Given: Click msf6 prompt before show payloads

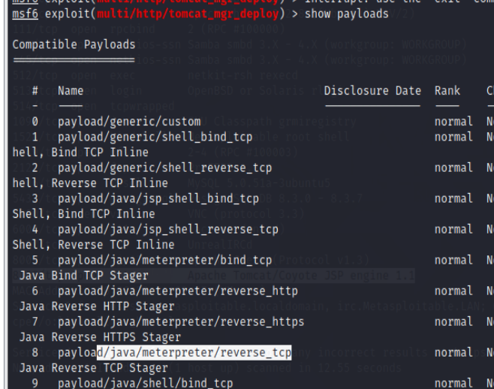Looking at the screenshot, I should click(x=26, y=14).
